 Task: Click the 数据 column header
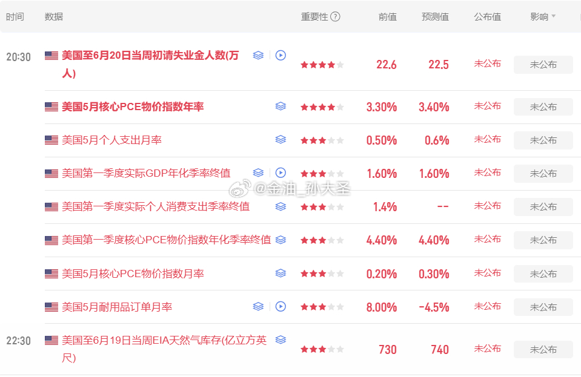coord(54,17)
